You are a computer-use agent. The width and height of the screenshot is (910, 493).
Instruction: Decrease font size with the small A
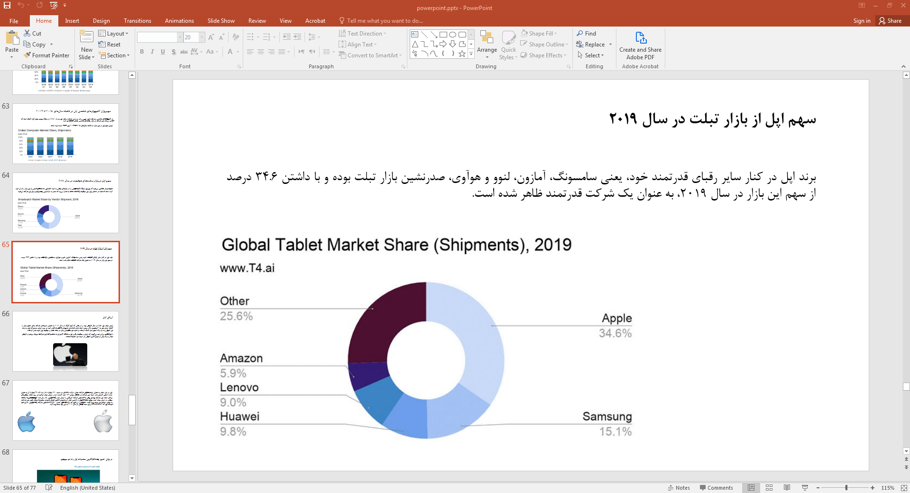tap(221, 37)
